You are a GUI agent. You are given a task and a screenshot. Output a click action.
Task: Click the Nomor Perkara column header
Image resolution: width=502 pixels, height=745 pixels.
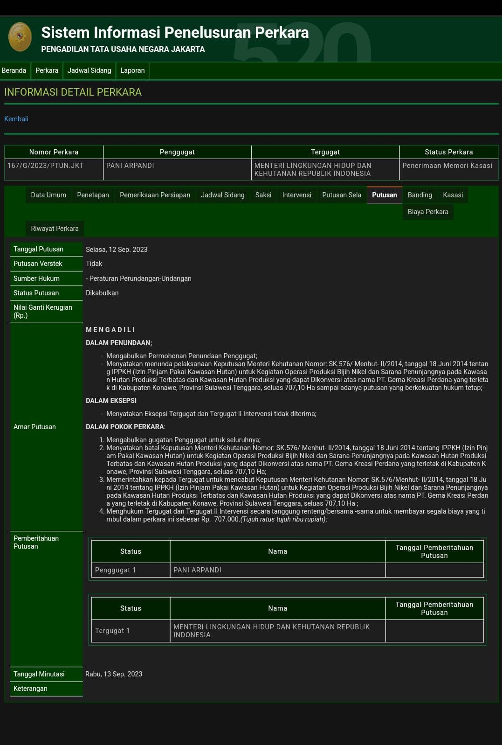click(x=54, y=152)
